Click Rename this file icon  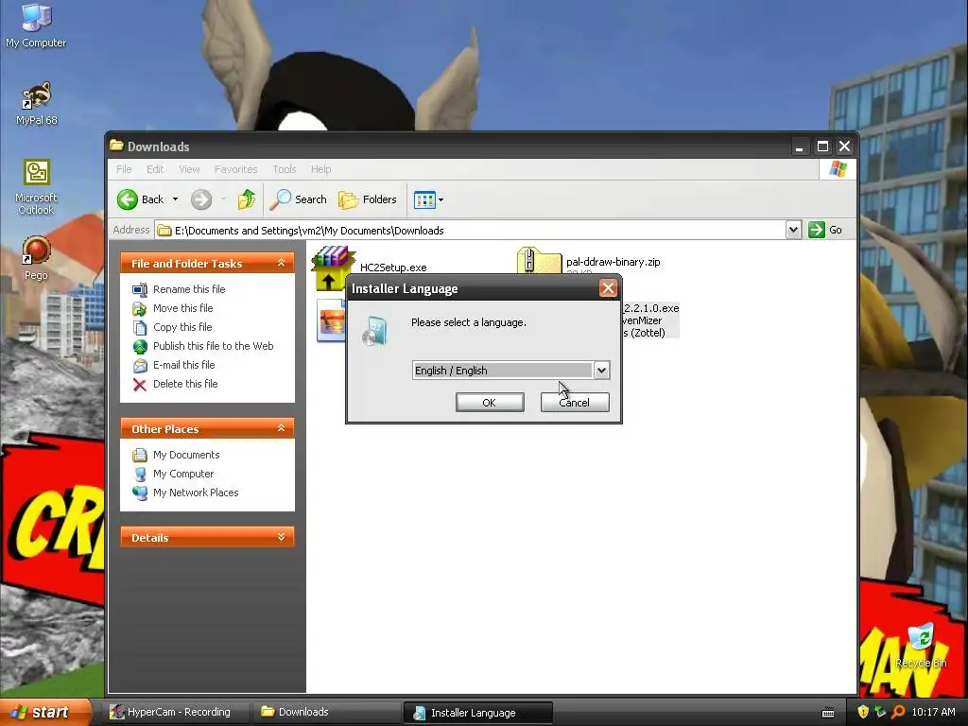[140, 289]
